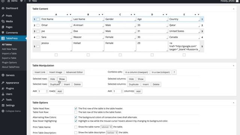Click the Appearance paintbrush icon
The image size is (240, 135).
[x=3, y=82]
